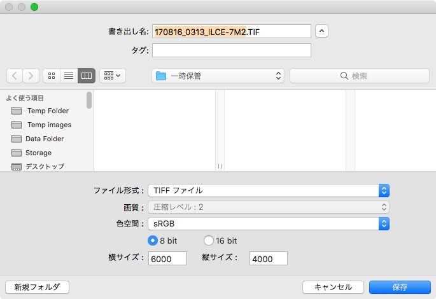
Task: Click the 縦サイズ height field
Action: (x=269, y=258)
